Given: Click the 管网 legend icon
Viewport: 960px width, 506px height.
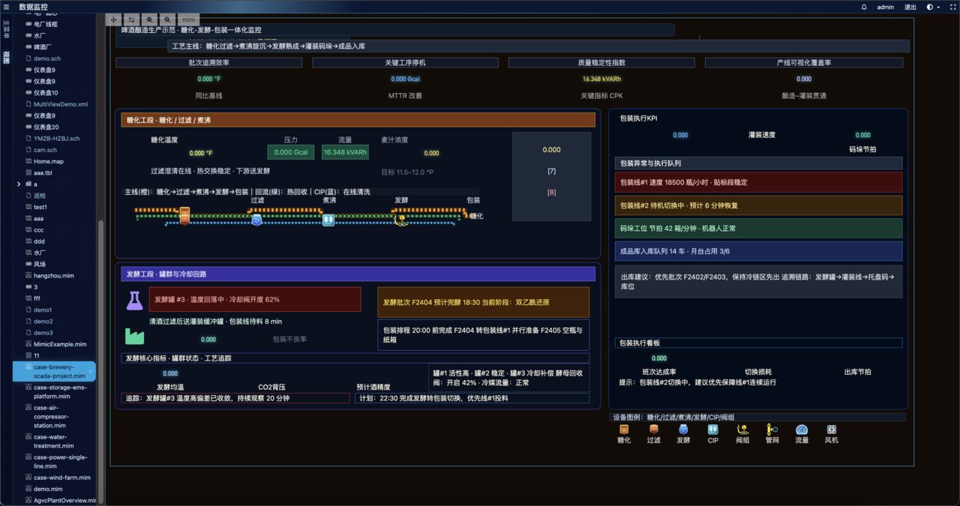Looking at the screenshot, I should [x=772, y=430].
